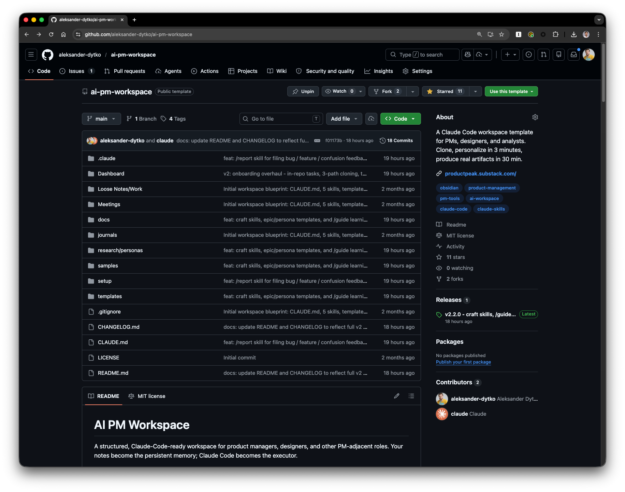Open the Use this template dropdown
The width and height of the screenshot is (625, 492).
click(x=511, y=91)
